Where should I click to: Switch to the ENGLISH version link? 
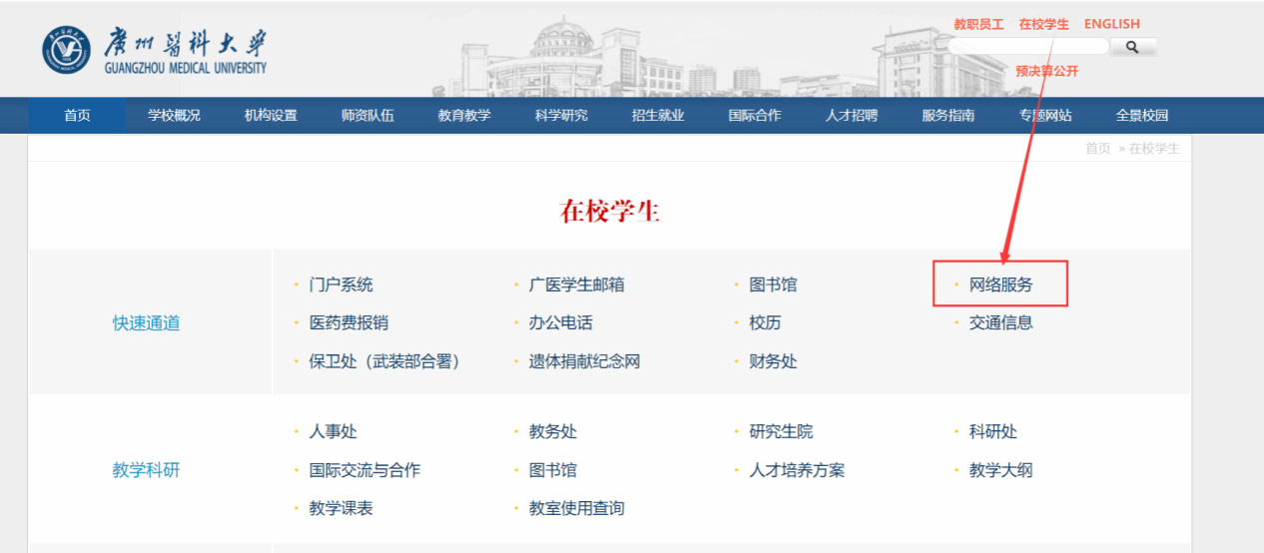(x=1112, y=24)
